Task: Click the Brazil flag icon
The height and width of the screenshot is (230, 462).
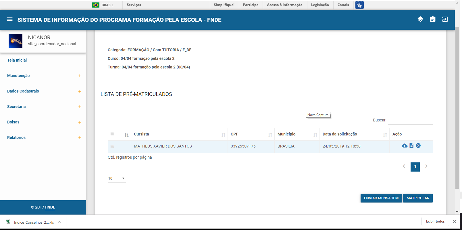Action: pyautogui.click(x=96, y=5)
